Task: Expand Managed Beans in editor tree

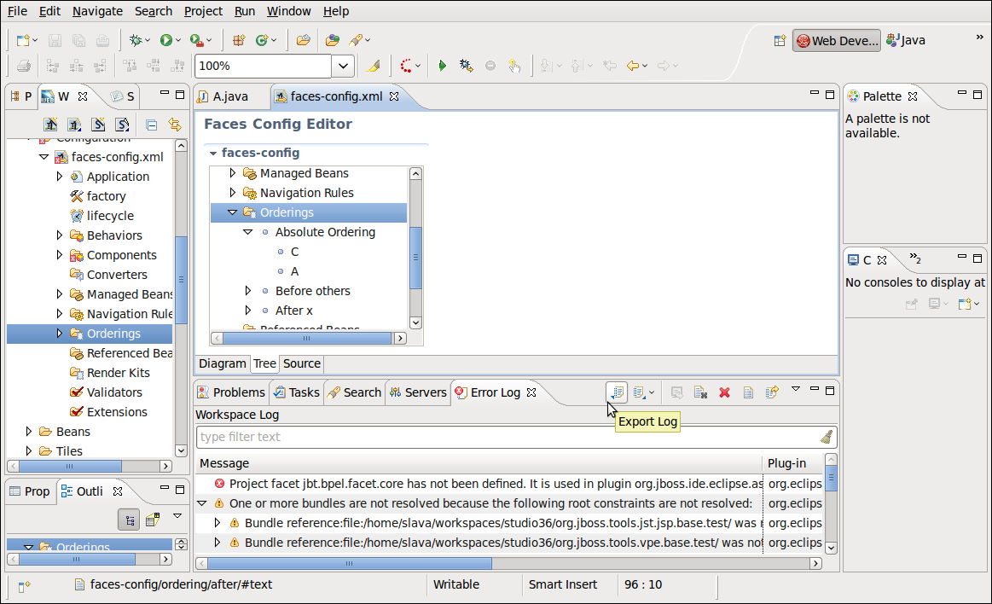Action: tap(232, 172)
